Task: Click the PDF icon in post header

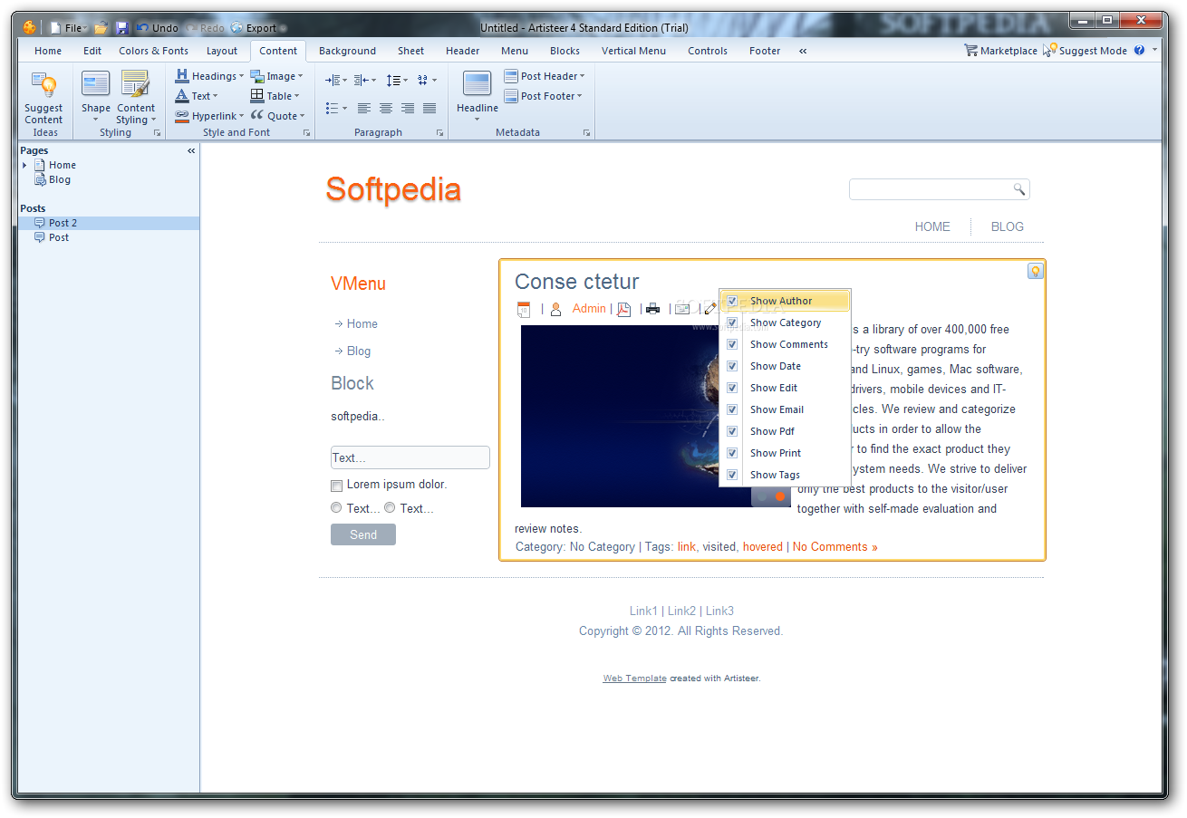Action: coord(623,309)
